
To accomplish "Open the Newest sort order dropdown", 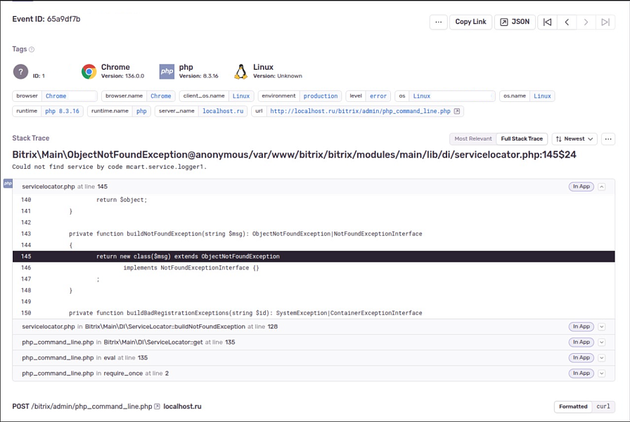I will [x=574, y=139].
